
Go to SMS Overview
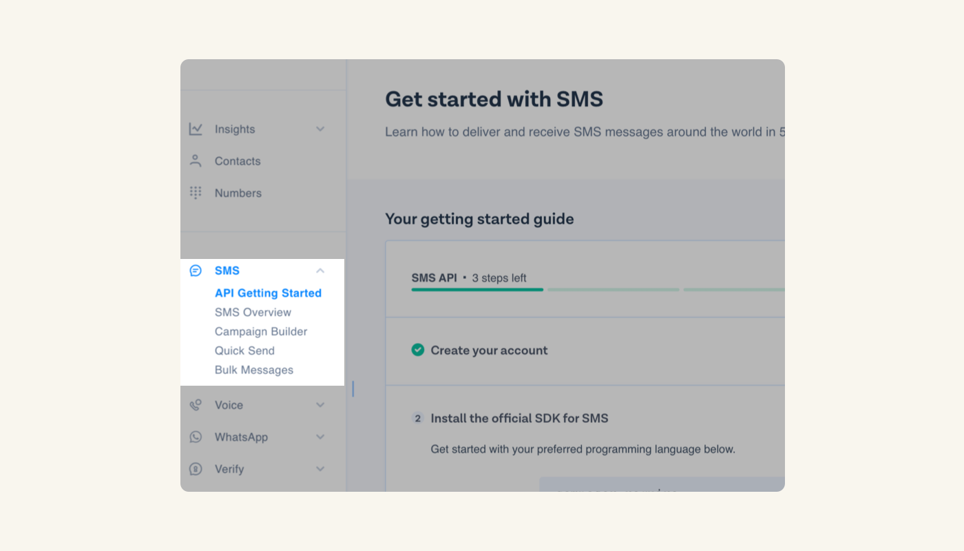253,312
